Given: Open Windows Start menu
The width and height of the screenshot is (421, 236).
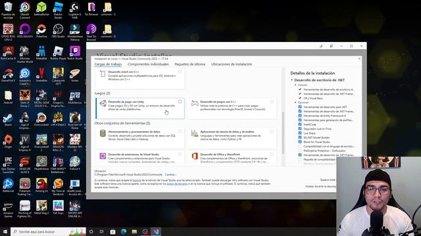Looking at the screenshot, I should (5, 231).
